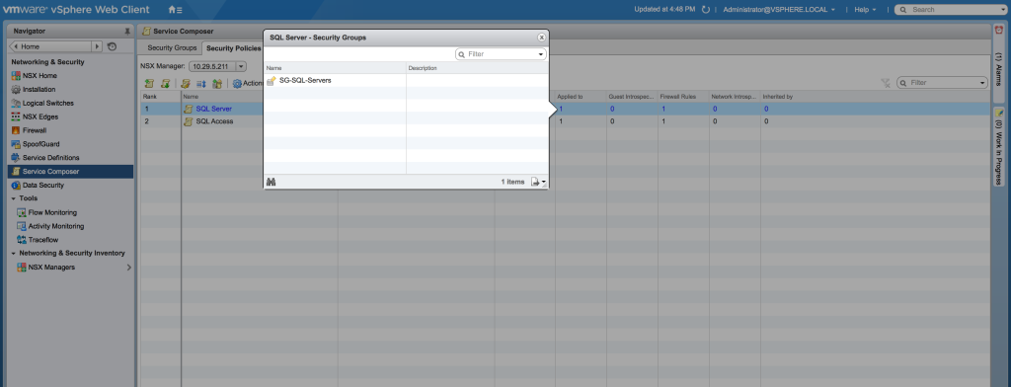
Task: Click SQL Server Inherited by count
Action: click(x=766, y=109)
